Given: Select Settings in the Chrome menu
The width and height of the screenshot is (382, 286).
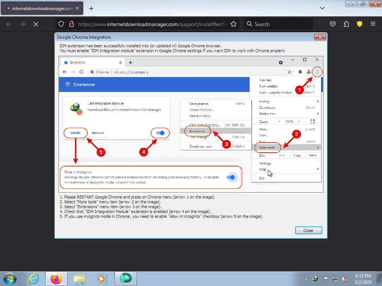Looking at the screenshot, I should (x=265, y=163).
